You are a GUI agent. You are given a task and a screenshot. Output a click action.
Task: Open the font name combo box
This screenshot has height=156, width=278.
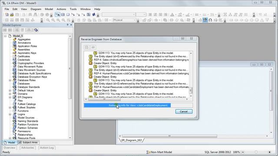click(x=119, y=14)
